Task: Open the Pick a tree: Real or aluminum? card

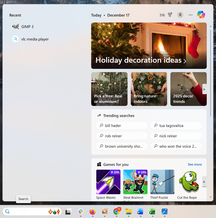Action: (x=109, y=89)
